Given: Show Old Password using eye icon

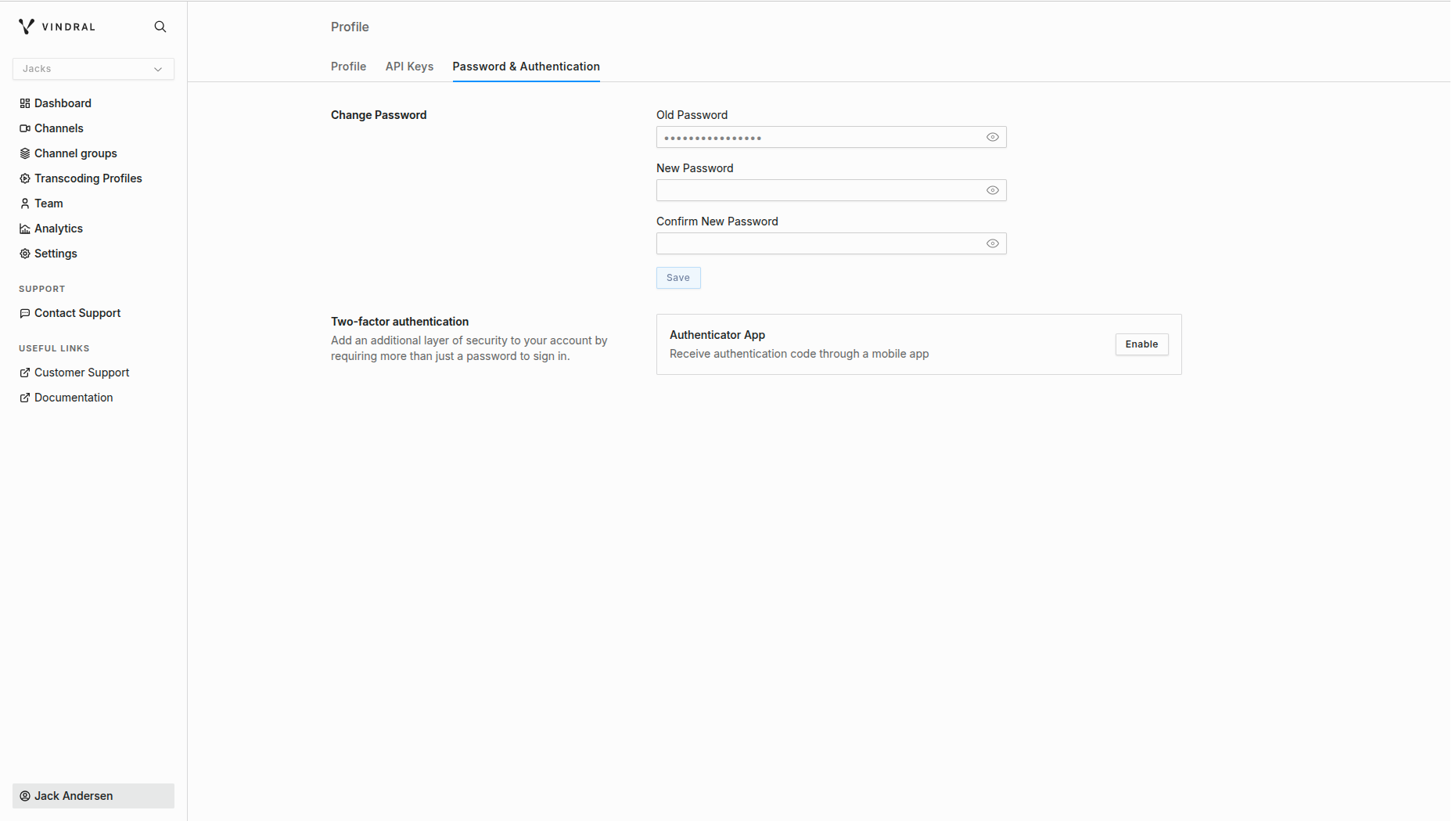Looking at the screenshot, I should click(992, 137).
